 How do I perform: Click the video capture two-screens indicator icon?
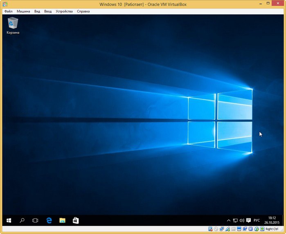point(245,229)
